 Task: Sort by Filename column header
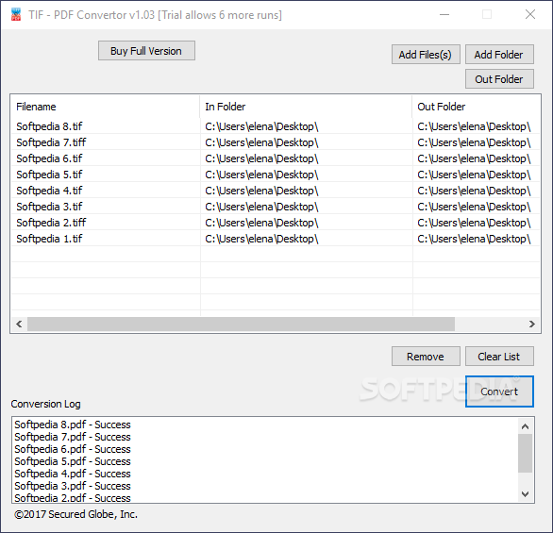(105, 107)
